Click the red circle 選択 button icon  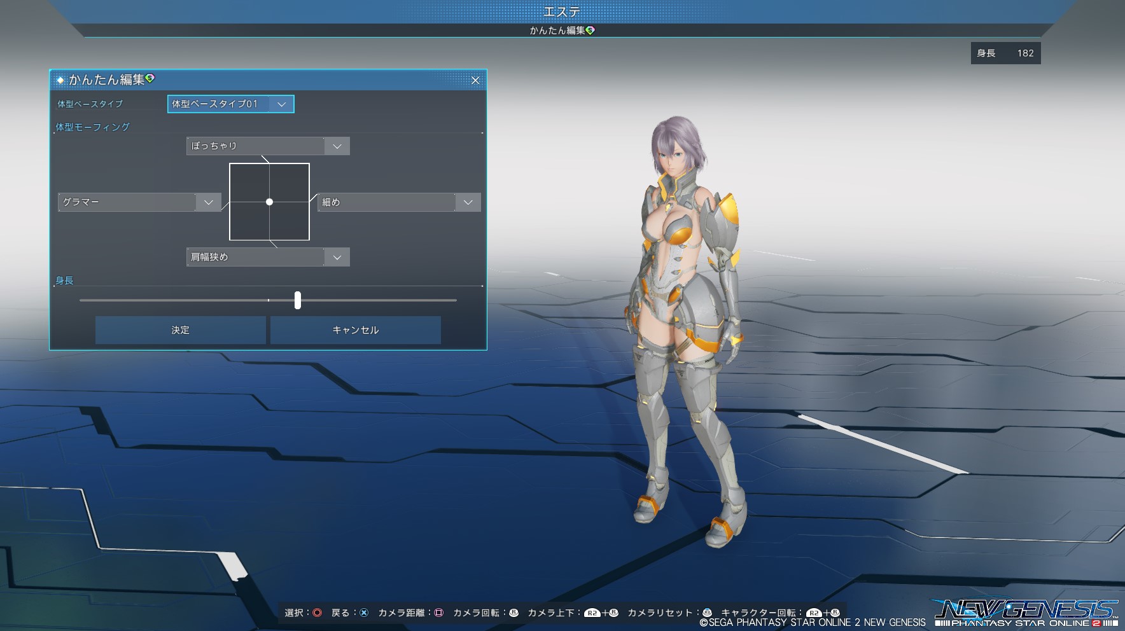[317, 613]
